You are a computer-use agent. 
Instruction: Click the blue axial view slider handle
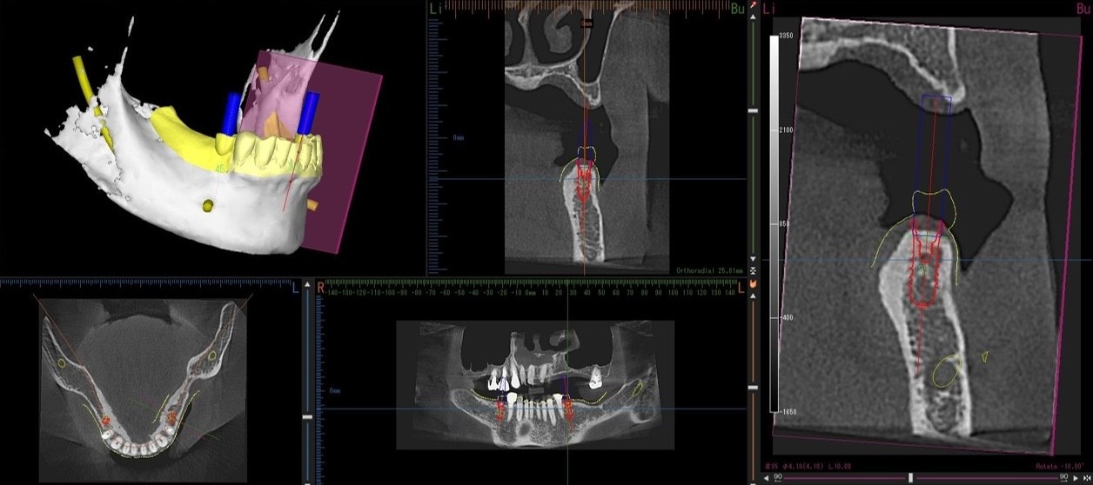click(306, 418)
